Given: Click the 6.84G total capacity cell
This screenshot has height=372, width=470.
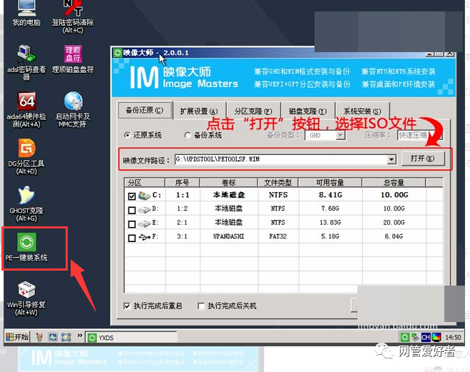Looking at the screenshot, I should tap(394, 237).
